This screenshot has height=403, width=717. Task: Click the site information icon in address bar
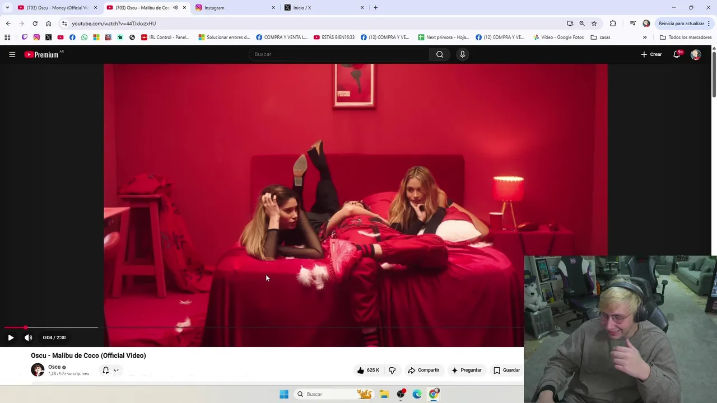[x=64, y=24]
